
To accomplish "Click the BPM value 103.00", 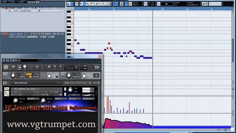I will click(x=36, y=77).
